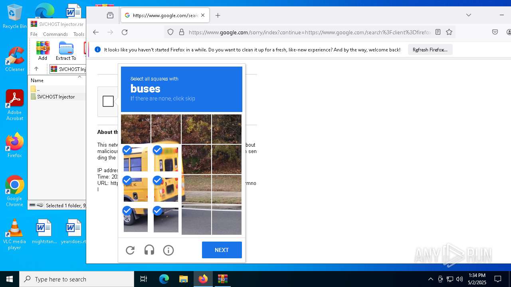Image resolution: width=511 pixels, height=287 pixels.
Task: Deselect the bus rear window selected tile
Action: (x=166, y=159)
